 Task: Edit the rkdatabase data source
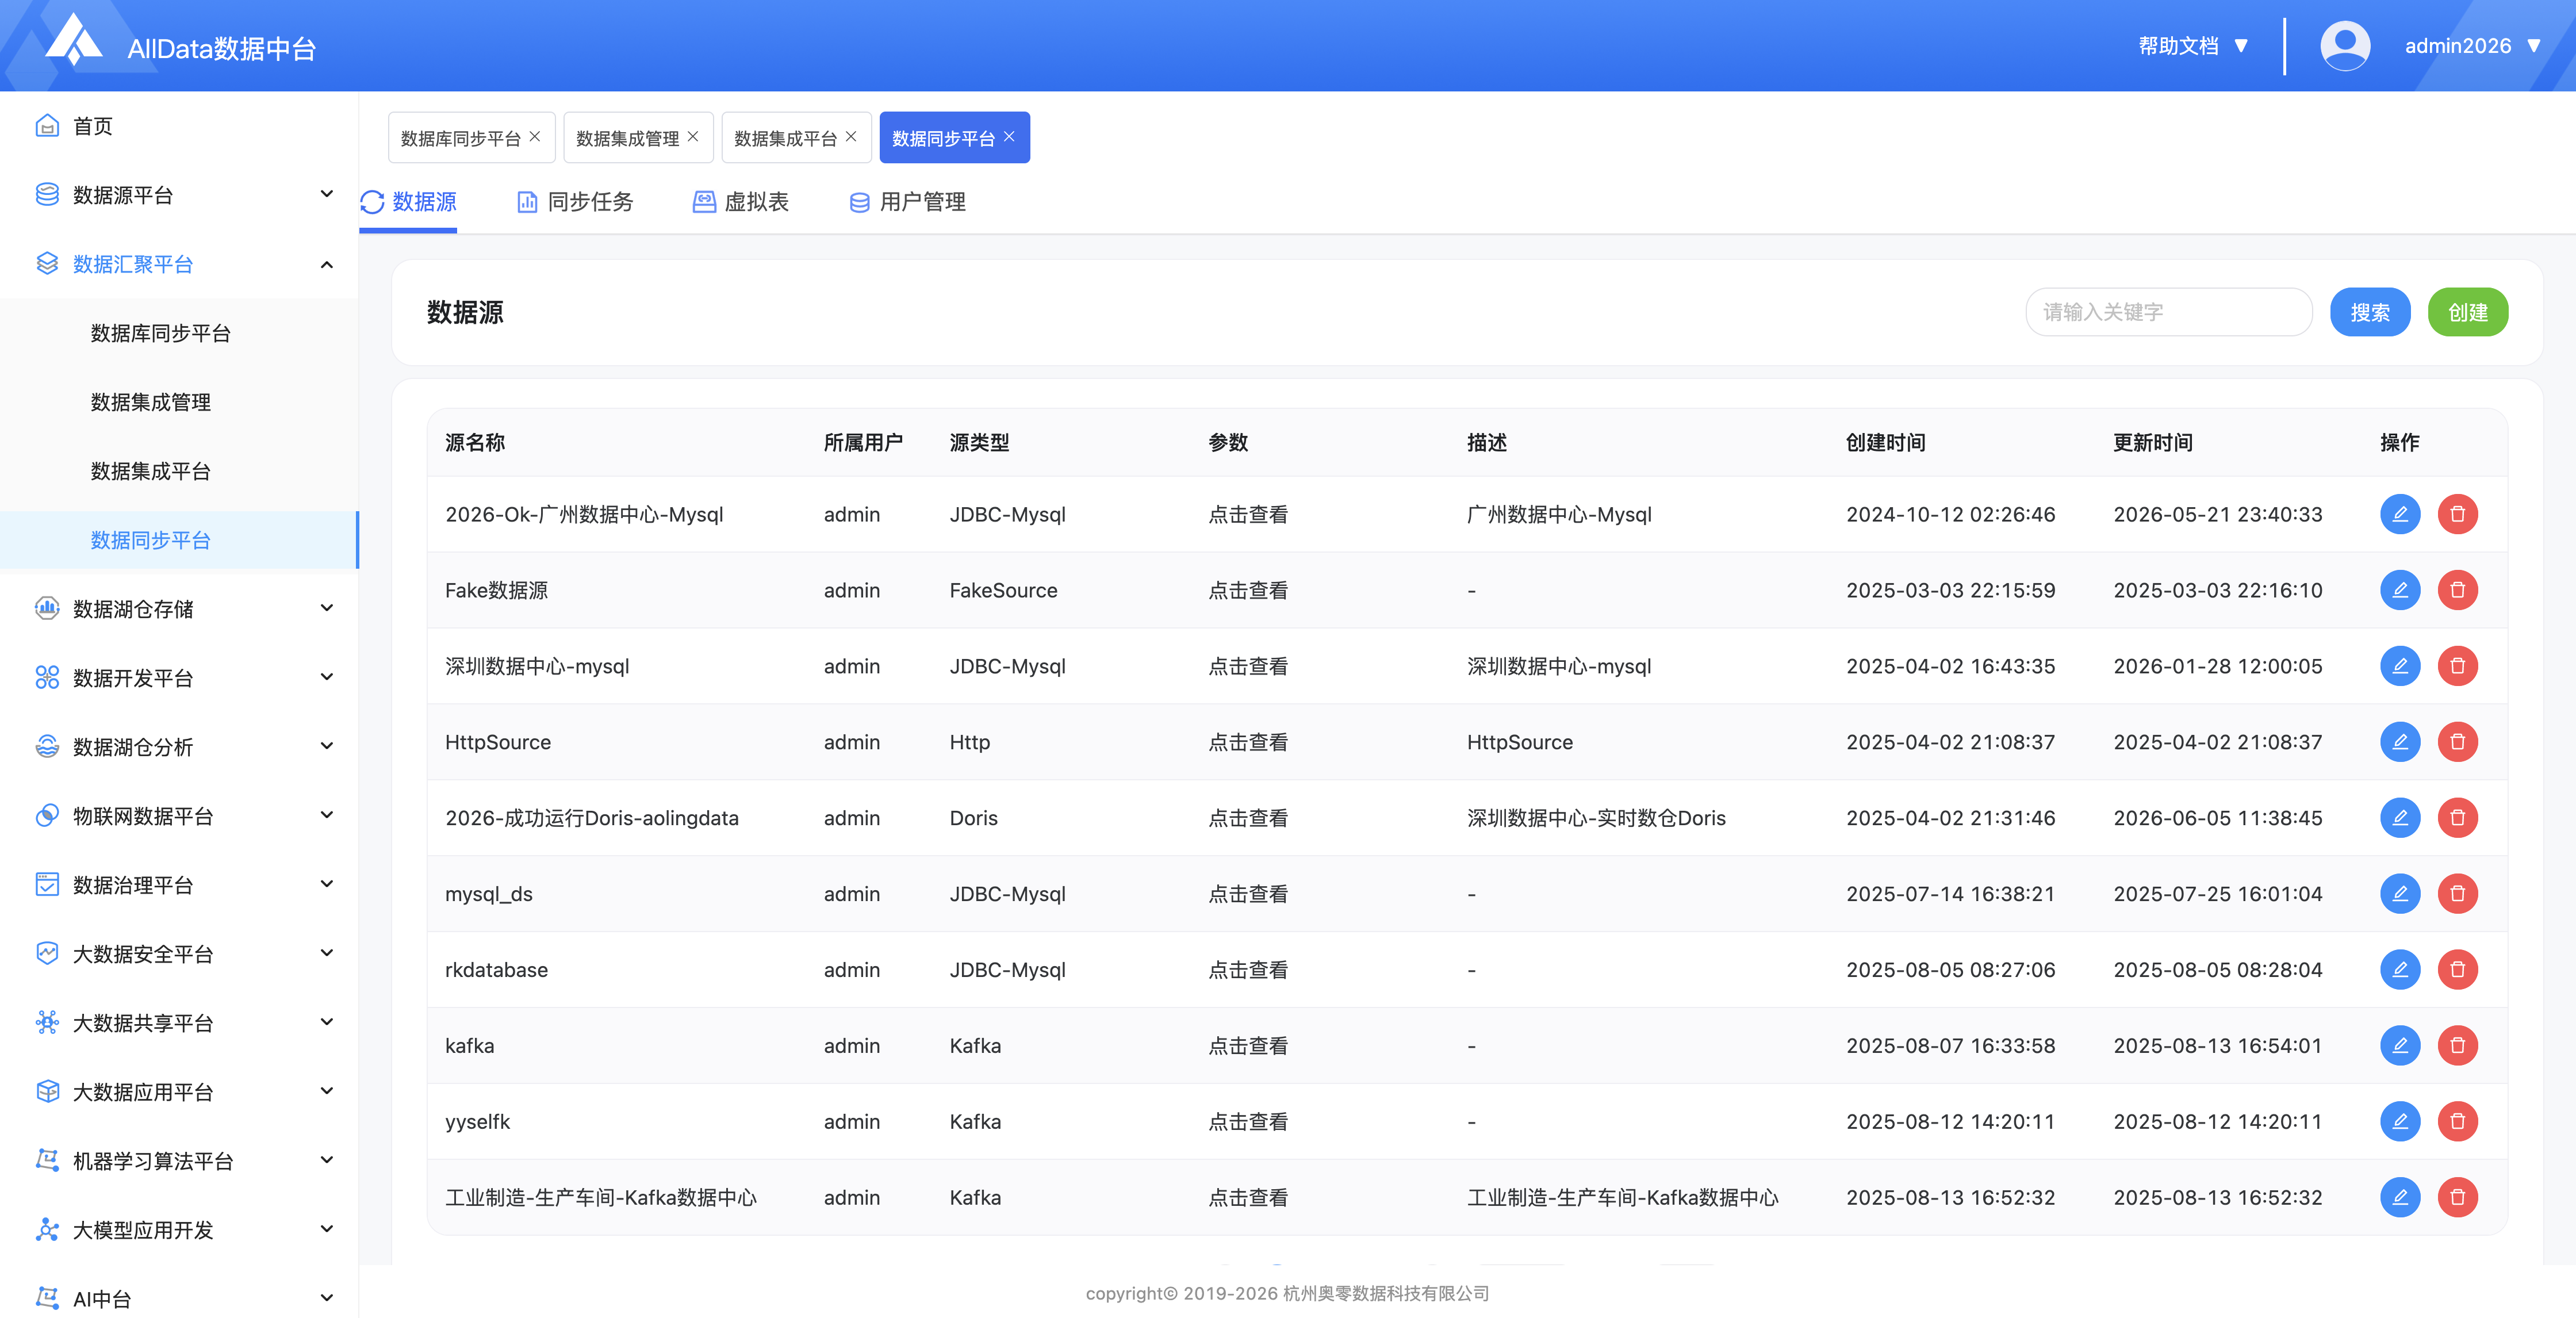pos(2399,970)
